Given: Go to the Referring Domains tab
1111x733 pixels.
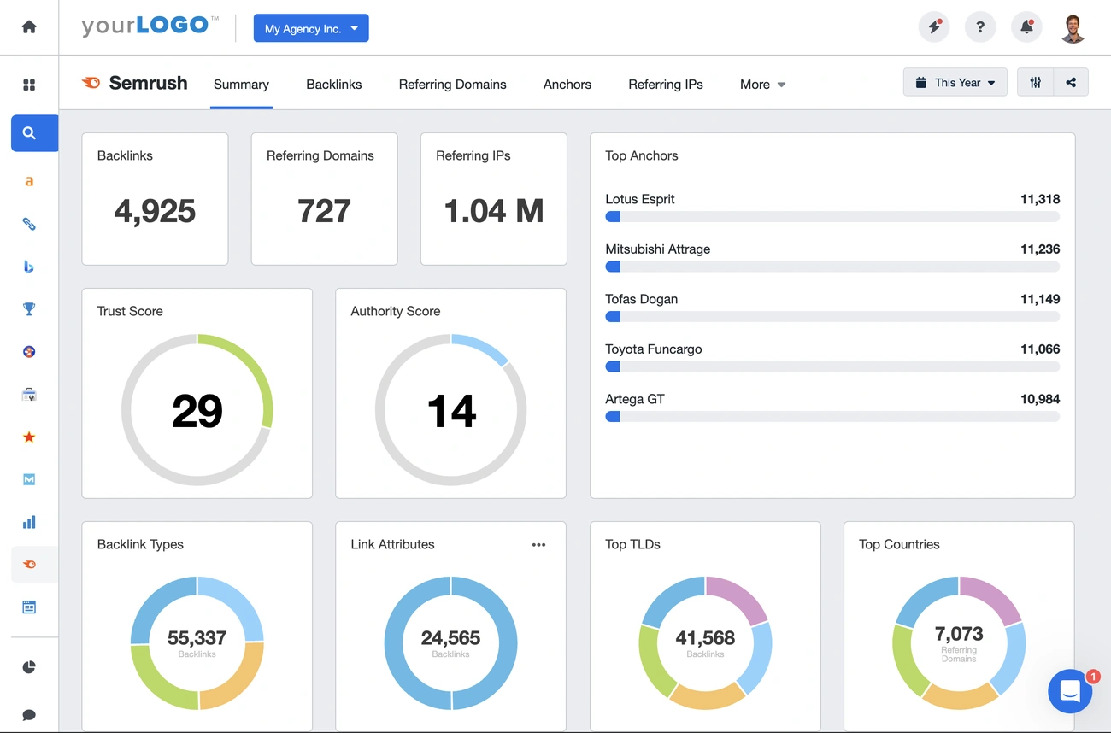Looking at the screenshot, I should pos(452,85).
